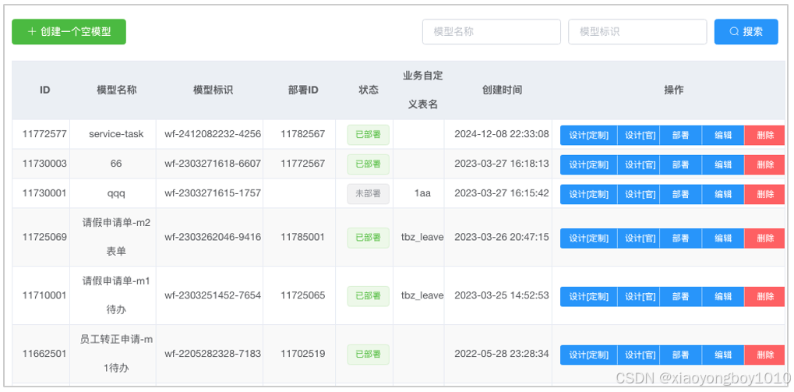Viewport: 794px width, 392px height.
Task: Click 编辑 for 请假申请单-m2表单 row
Action: 723,238
